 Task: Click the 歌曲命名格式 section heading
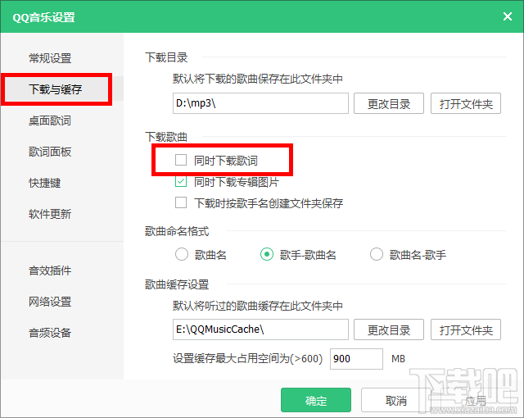click(x=177, y=231)
